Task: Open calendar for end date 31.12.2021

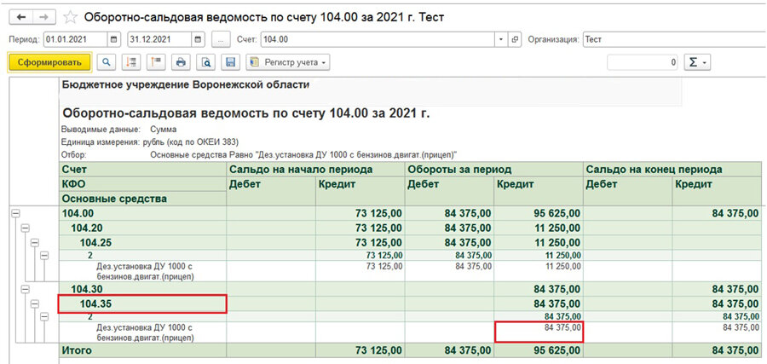Action: (198, 39)
